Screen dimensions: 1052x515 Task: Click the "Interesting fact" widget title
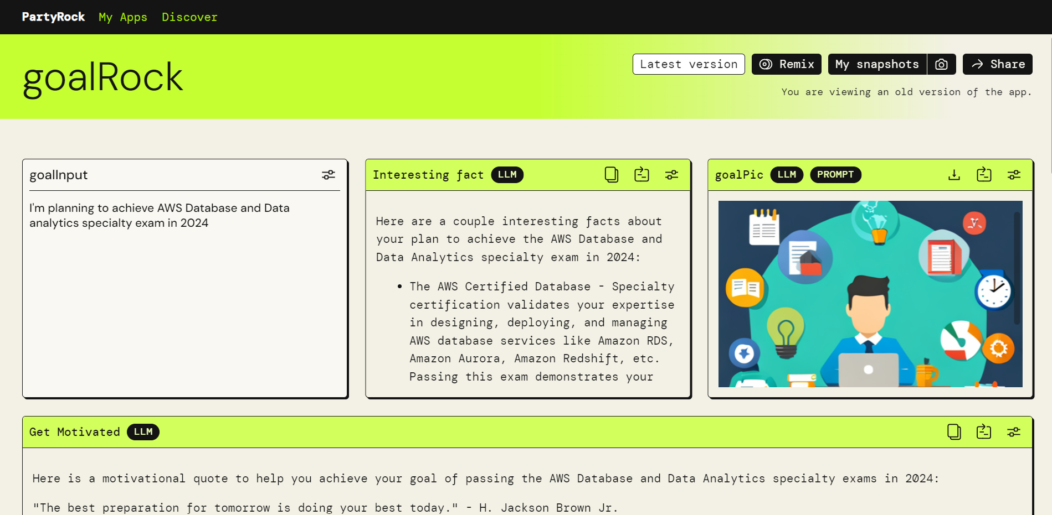point(428,175)
